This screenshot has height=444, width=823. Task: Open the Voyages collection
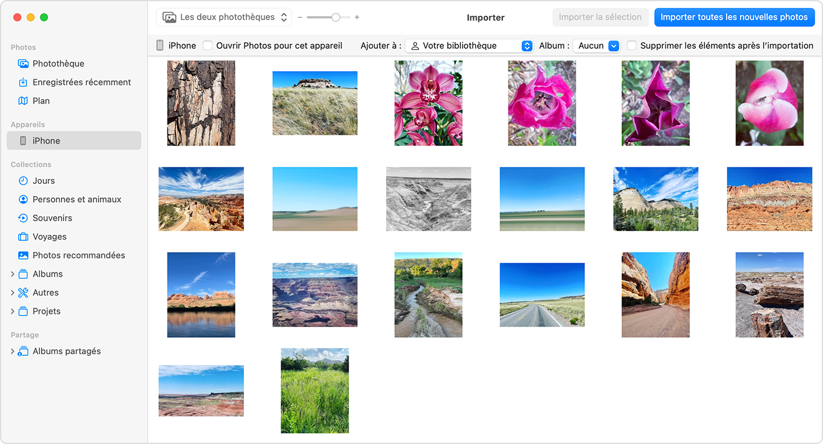click(49, 236)
